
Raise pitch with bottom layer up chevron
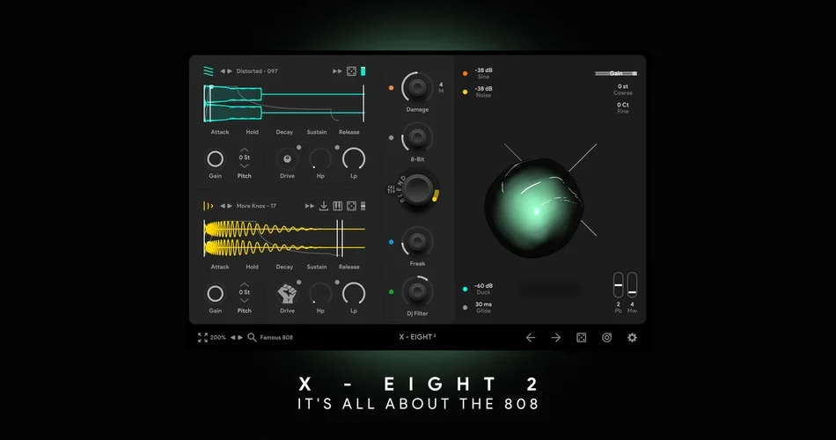[x=244, y=285]
